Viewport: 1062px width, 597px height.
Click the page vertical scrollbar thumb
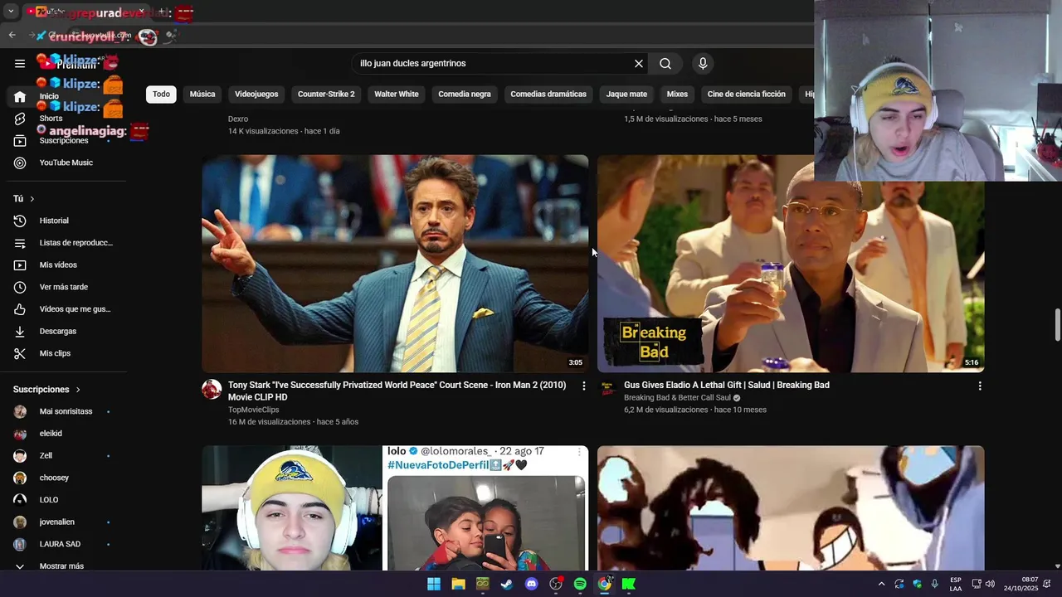1057,324
